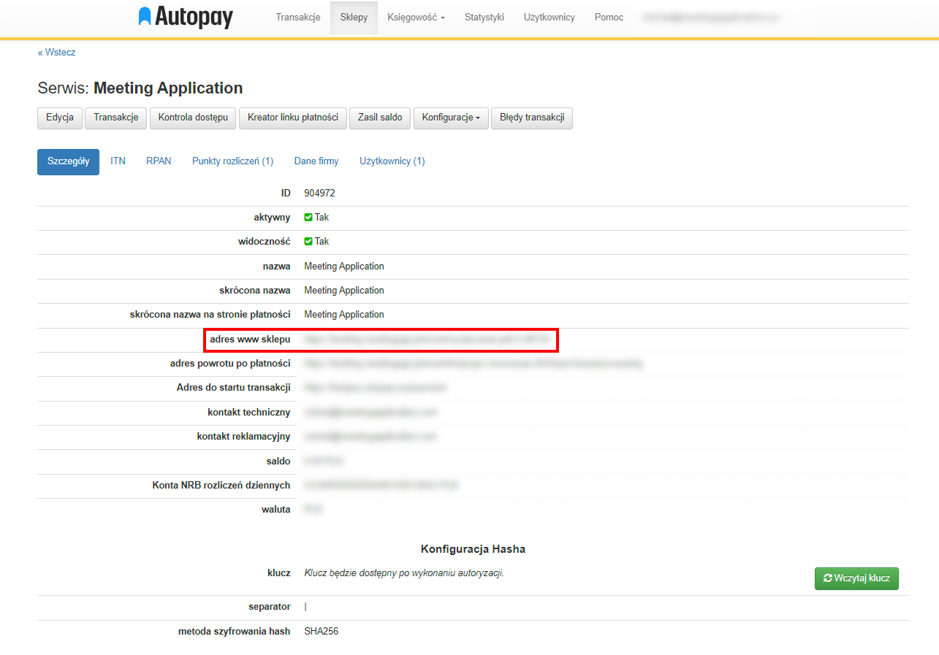Click the Wczytaj klucz button

(x=856, y=578)
